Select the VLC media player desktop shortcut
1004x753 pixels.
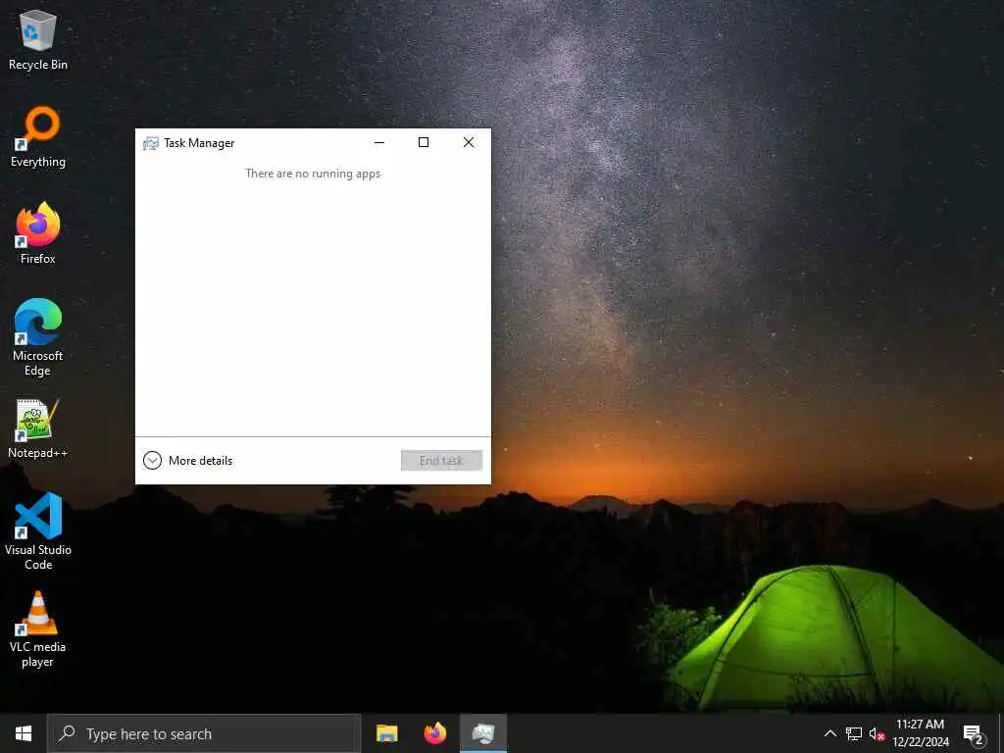click(x=38, y=628)
